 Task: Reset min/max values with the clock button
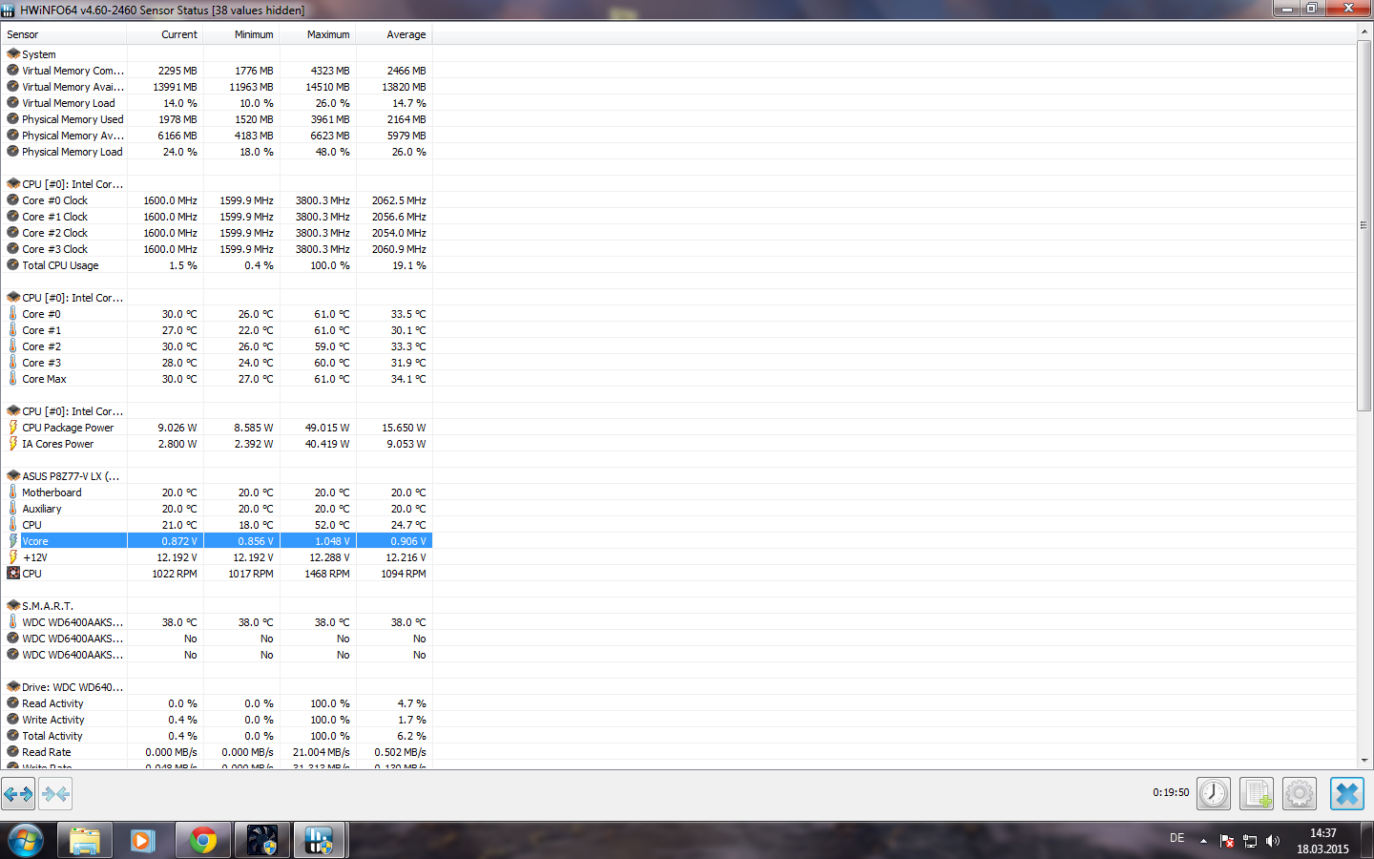pyautogui.click(x=1214, y=793)
